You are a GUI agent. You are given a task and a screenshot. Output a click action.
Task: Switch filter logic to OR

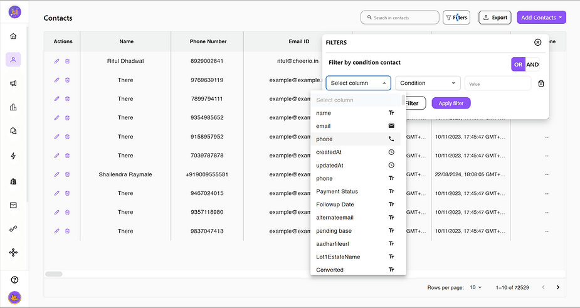(x=518, y=65)
